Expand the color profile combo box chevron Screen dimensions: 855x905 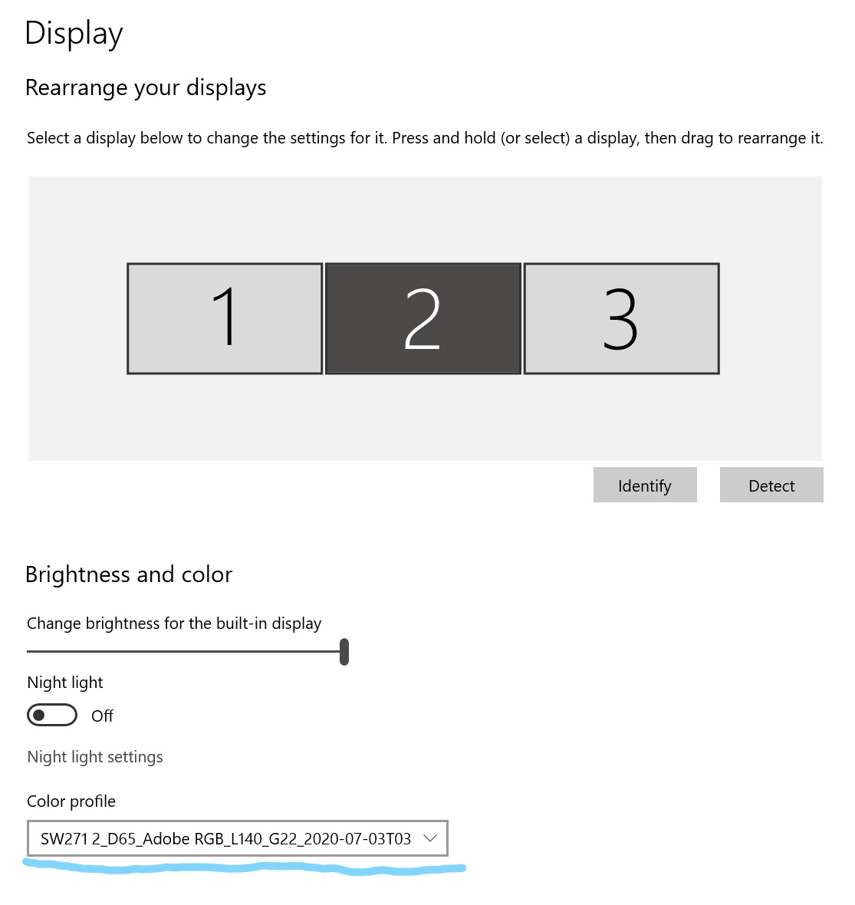tap(430, 838)
